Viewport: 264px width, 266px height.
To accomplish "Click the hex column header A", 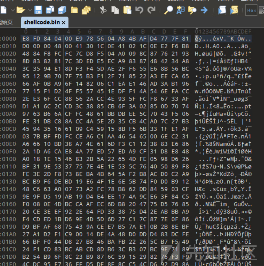I will [132, 32].
